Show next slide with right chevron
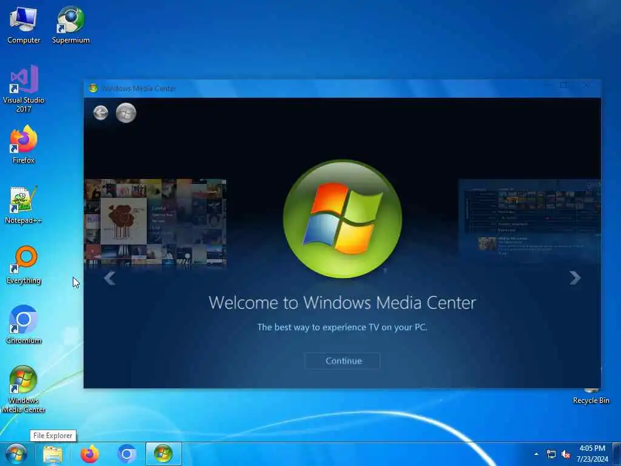The image size is (621, 466). point(575,278)
